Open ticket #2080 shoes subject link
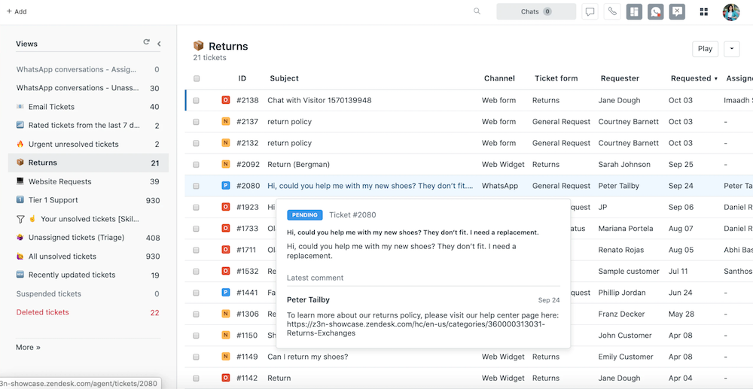The height and width of the screenshot is (389, 753). (x=370, y=186)
